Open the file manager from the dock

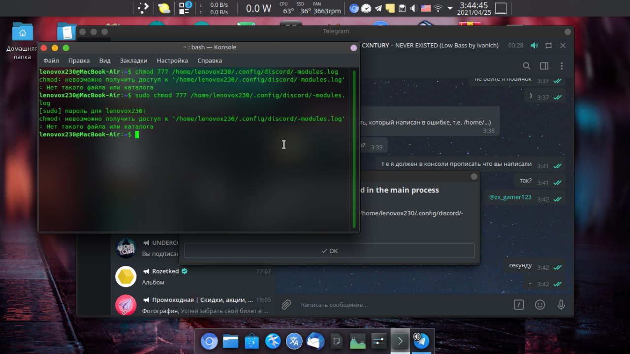230,341
